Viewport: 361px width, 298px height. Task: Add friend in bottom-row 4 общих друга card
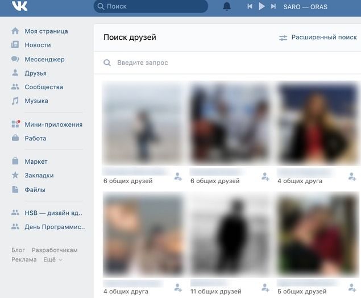(178, 288)
